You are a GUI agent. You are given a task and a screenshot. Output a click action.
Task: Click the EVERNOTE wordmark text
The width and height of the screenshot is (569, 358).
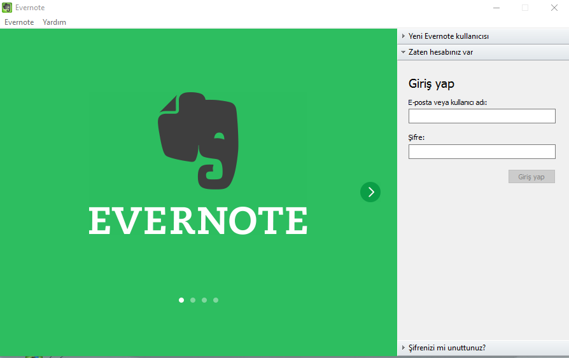[x=198, y=221]
